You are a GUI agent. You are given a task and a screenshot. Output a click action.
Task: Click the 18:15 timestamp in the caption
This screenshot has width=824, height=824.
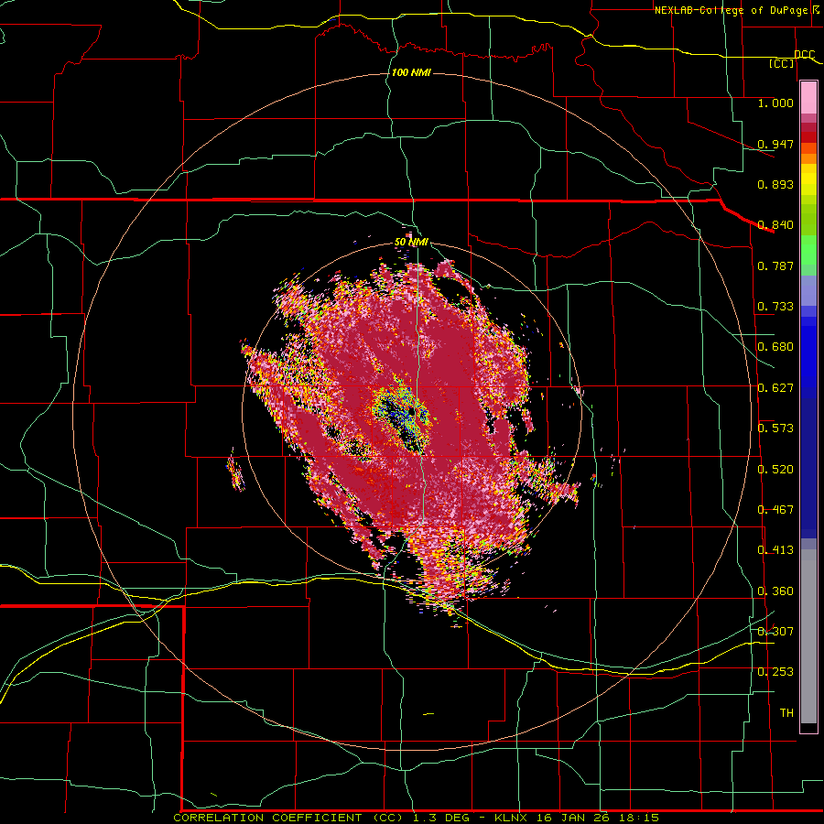[638, 818]
